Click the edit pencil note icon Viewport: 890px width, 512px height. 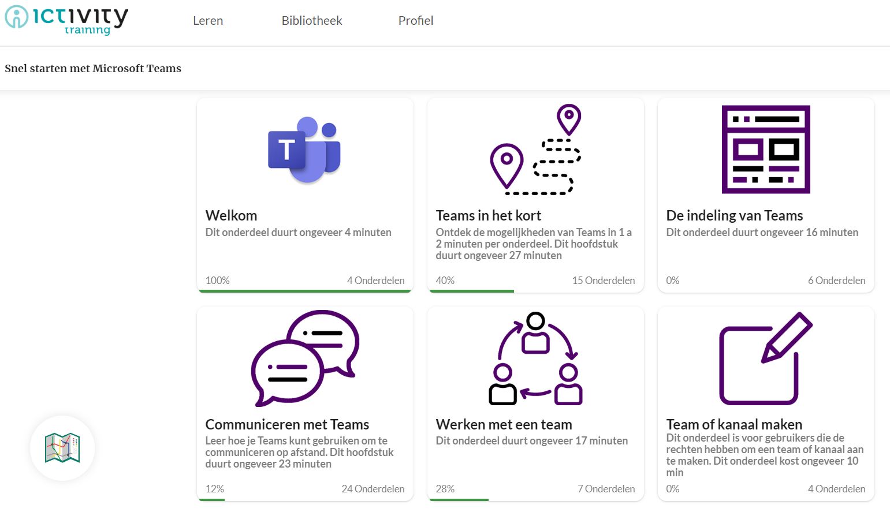coord(766,358)
